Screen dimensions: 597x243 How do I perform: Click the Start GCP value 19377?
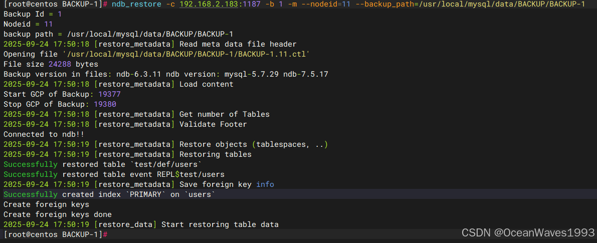109,94
